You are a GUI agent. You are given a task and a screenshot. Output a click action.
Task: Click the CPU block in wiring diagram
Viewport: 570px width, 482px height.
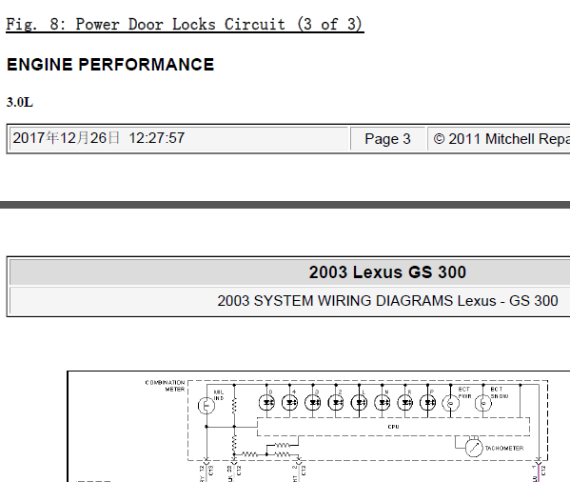(393, 427)
